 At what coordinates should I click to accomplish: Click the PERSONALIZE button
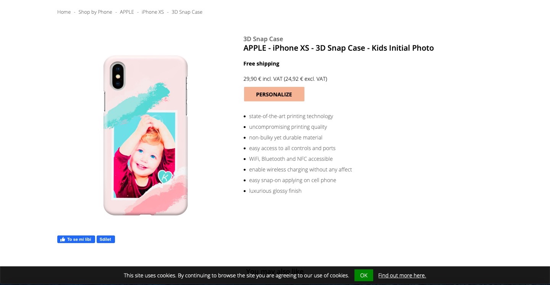tap(274, 94)
